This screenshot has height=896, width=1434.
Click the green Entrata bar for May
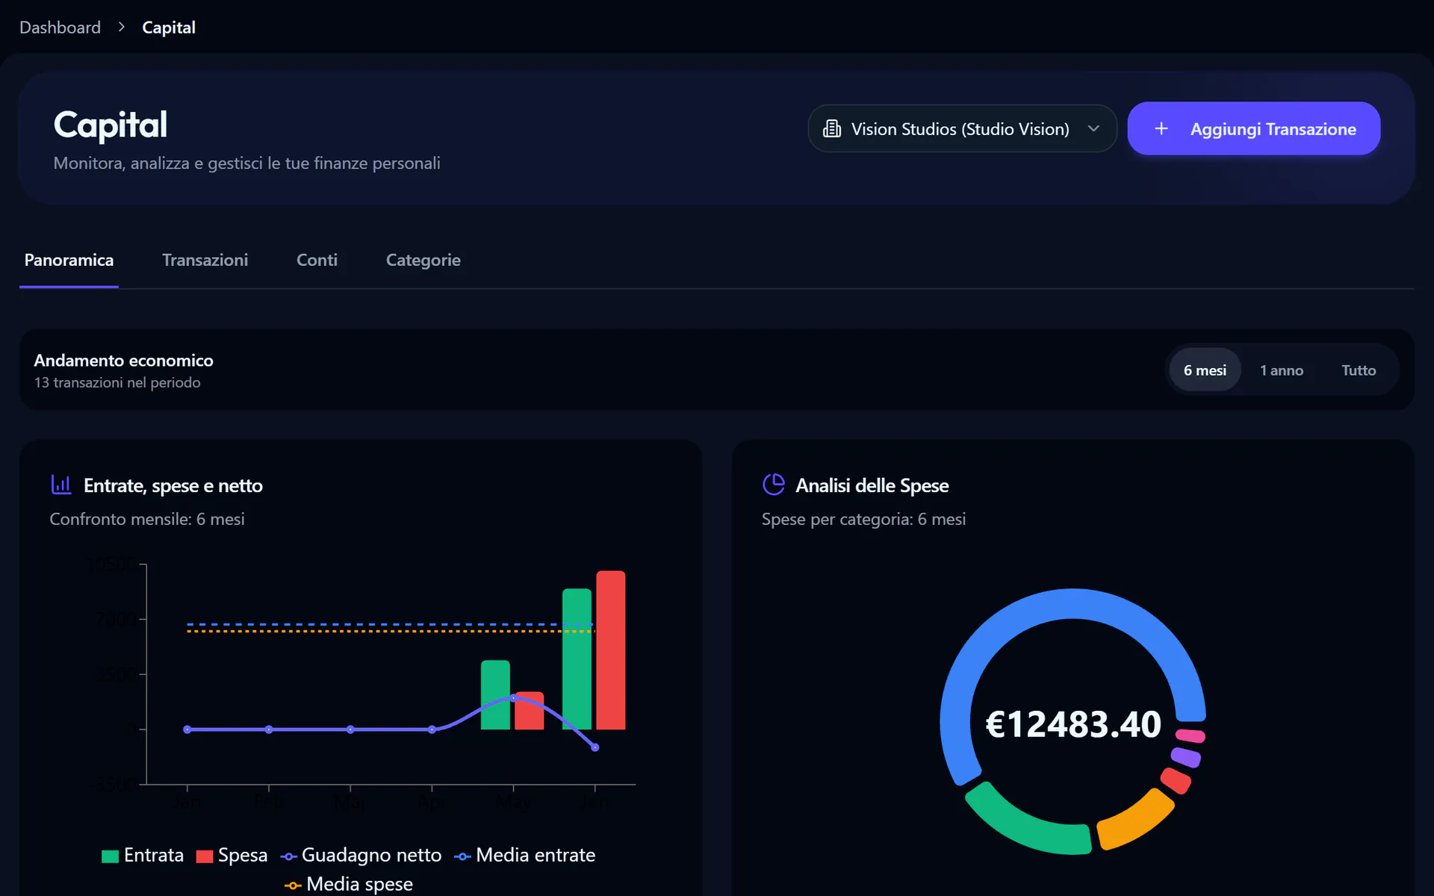(495, 694)
